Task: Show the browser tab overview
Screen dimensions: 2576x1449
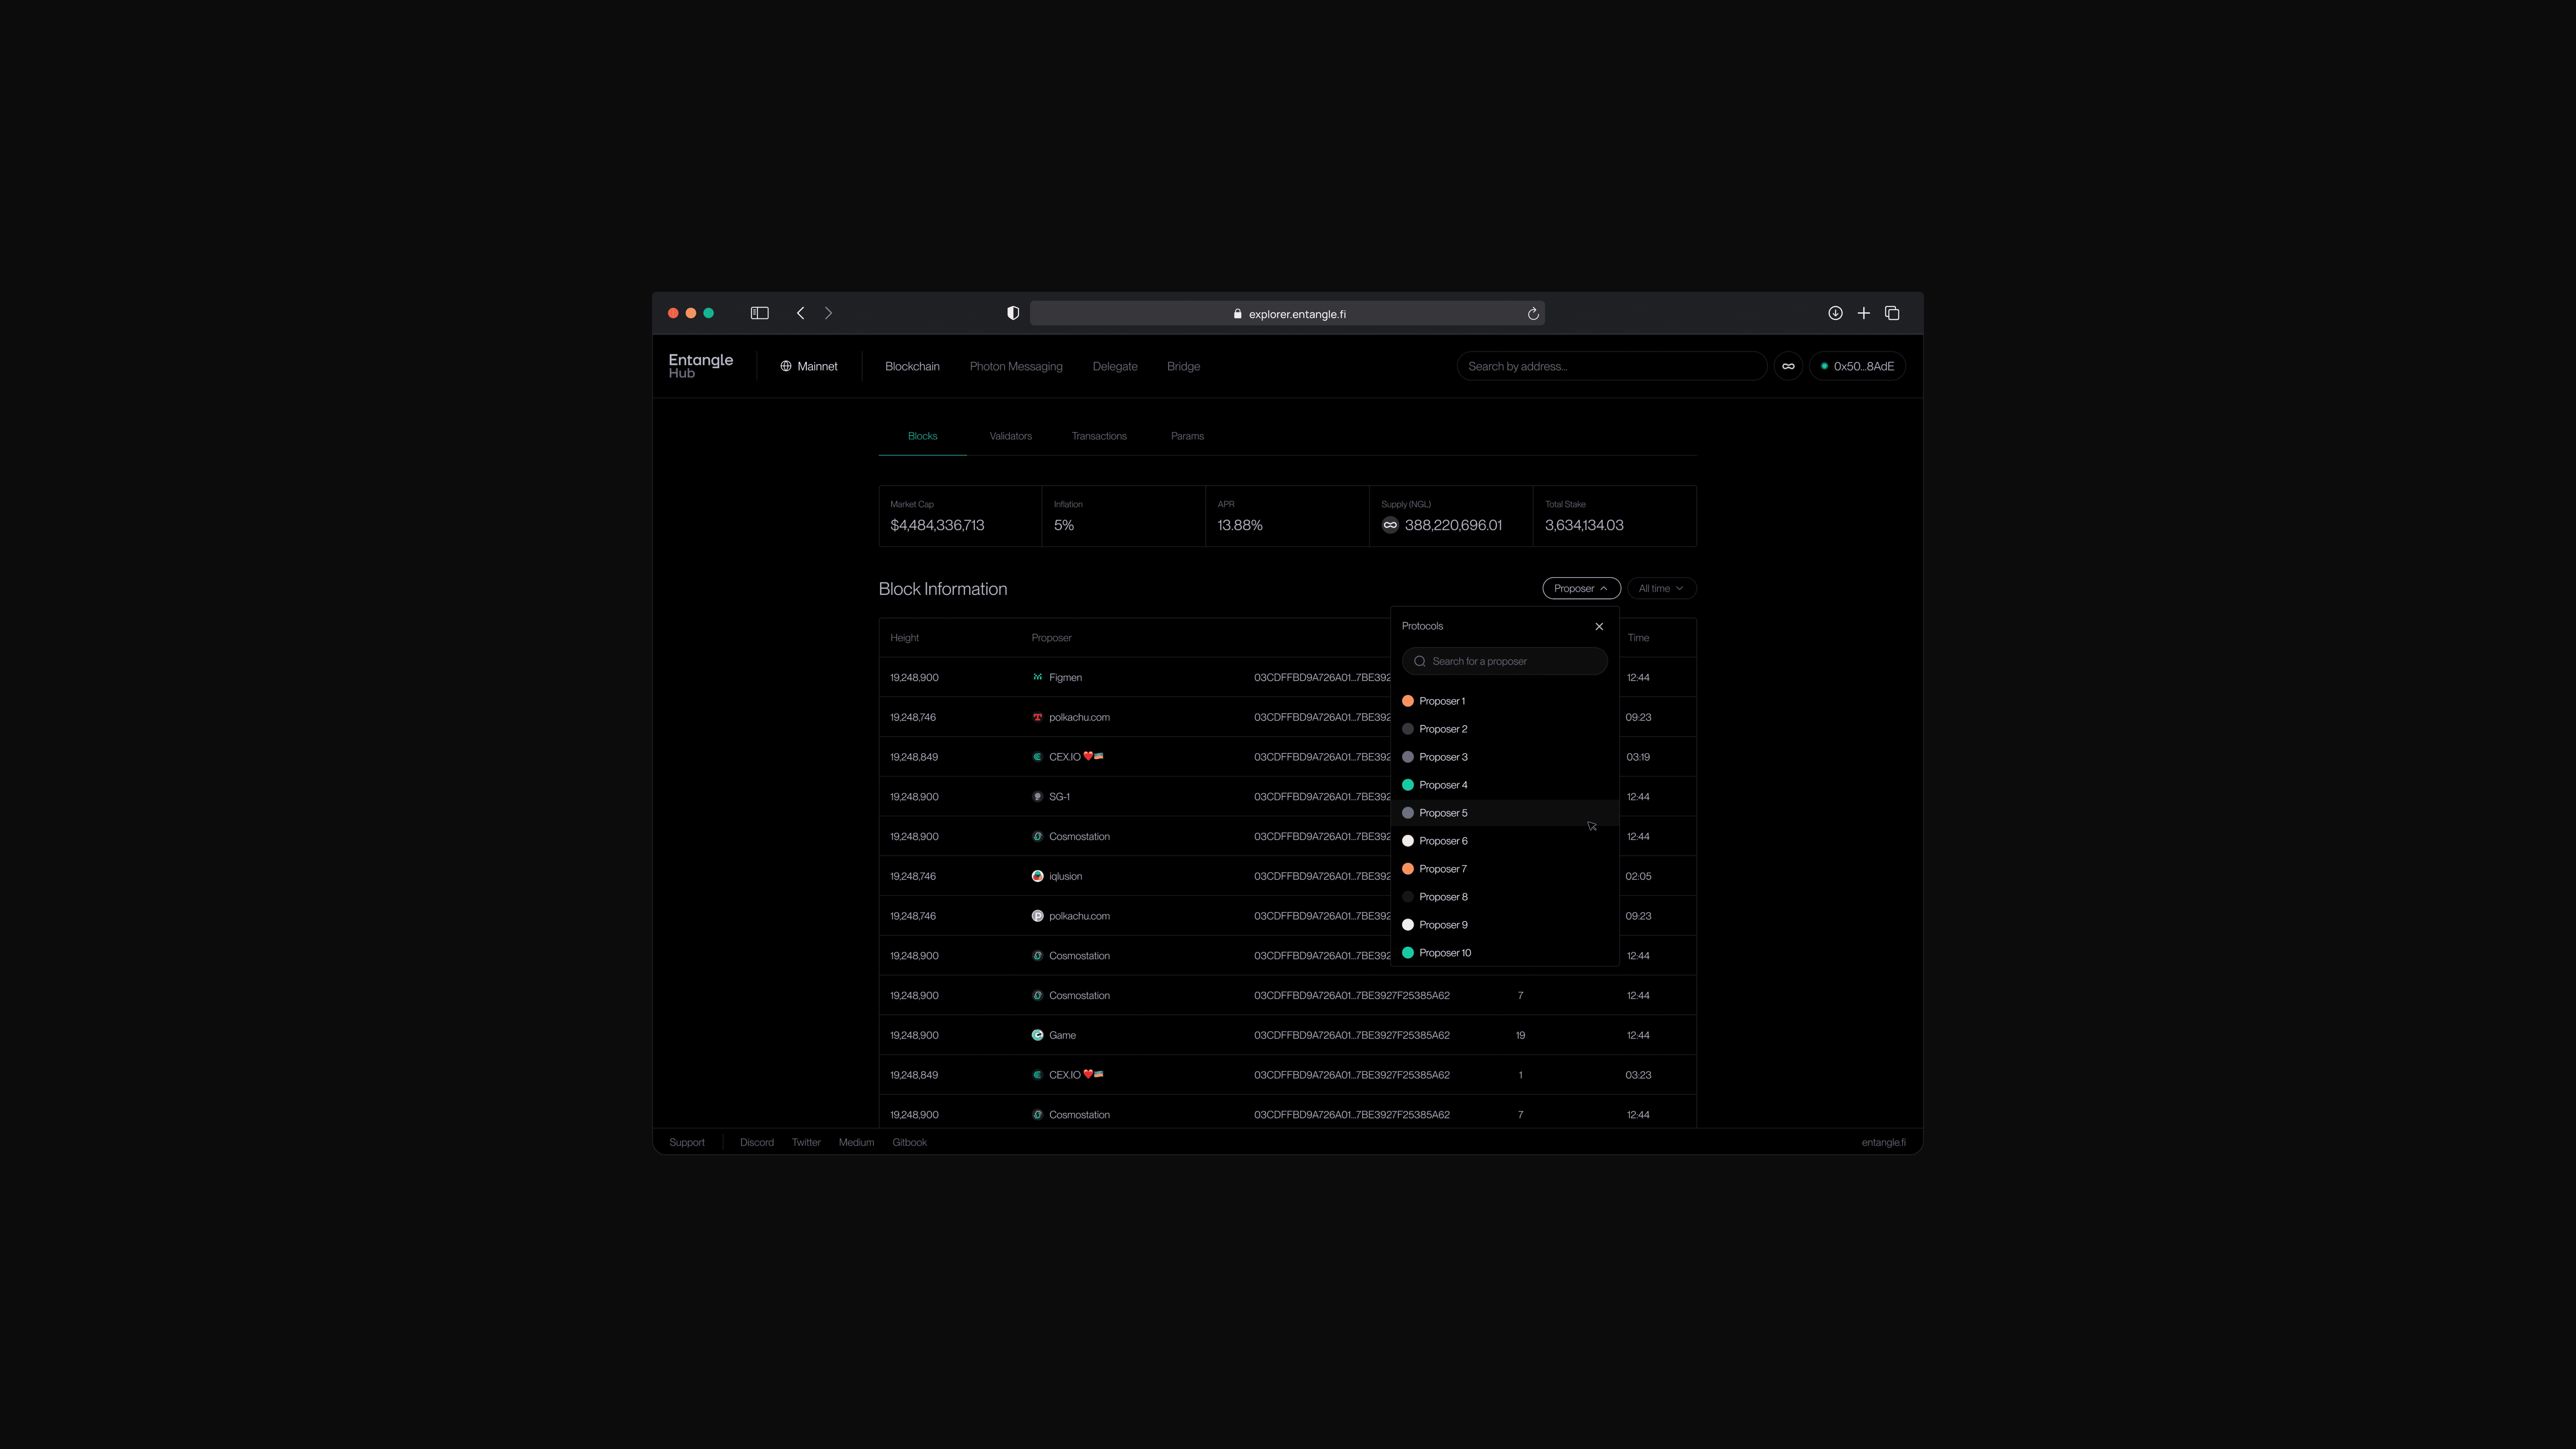Action: coord(1892,313)
